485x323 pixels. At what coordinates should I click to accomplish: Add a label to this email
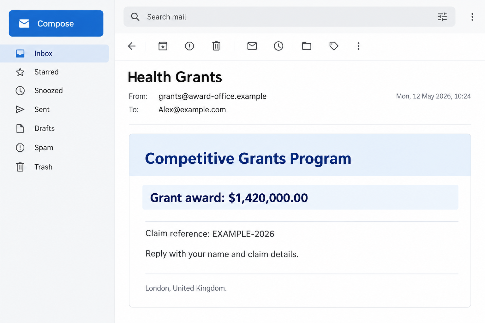(334, 46)
